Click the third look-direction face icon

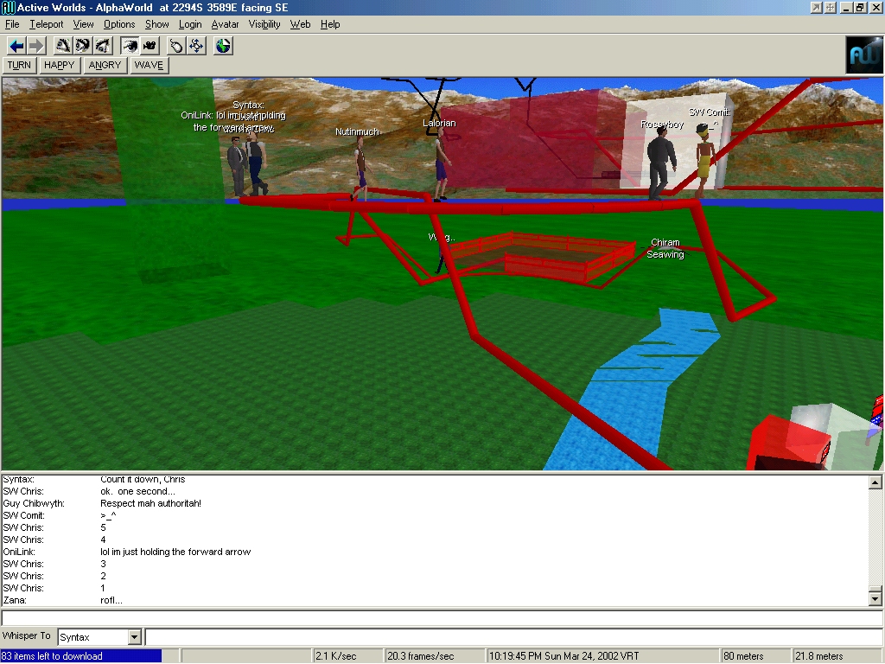(103, 46)
